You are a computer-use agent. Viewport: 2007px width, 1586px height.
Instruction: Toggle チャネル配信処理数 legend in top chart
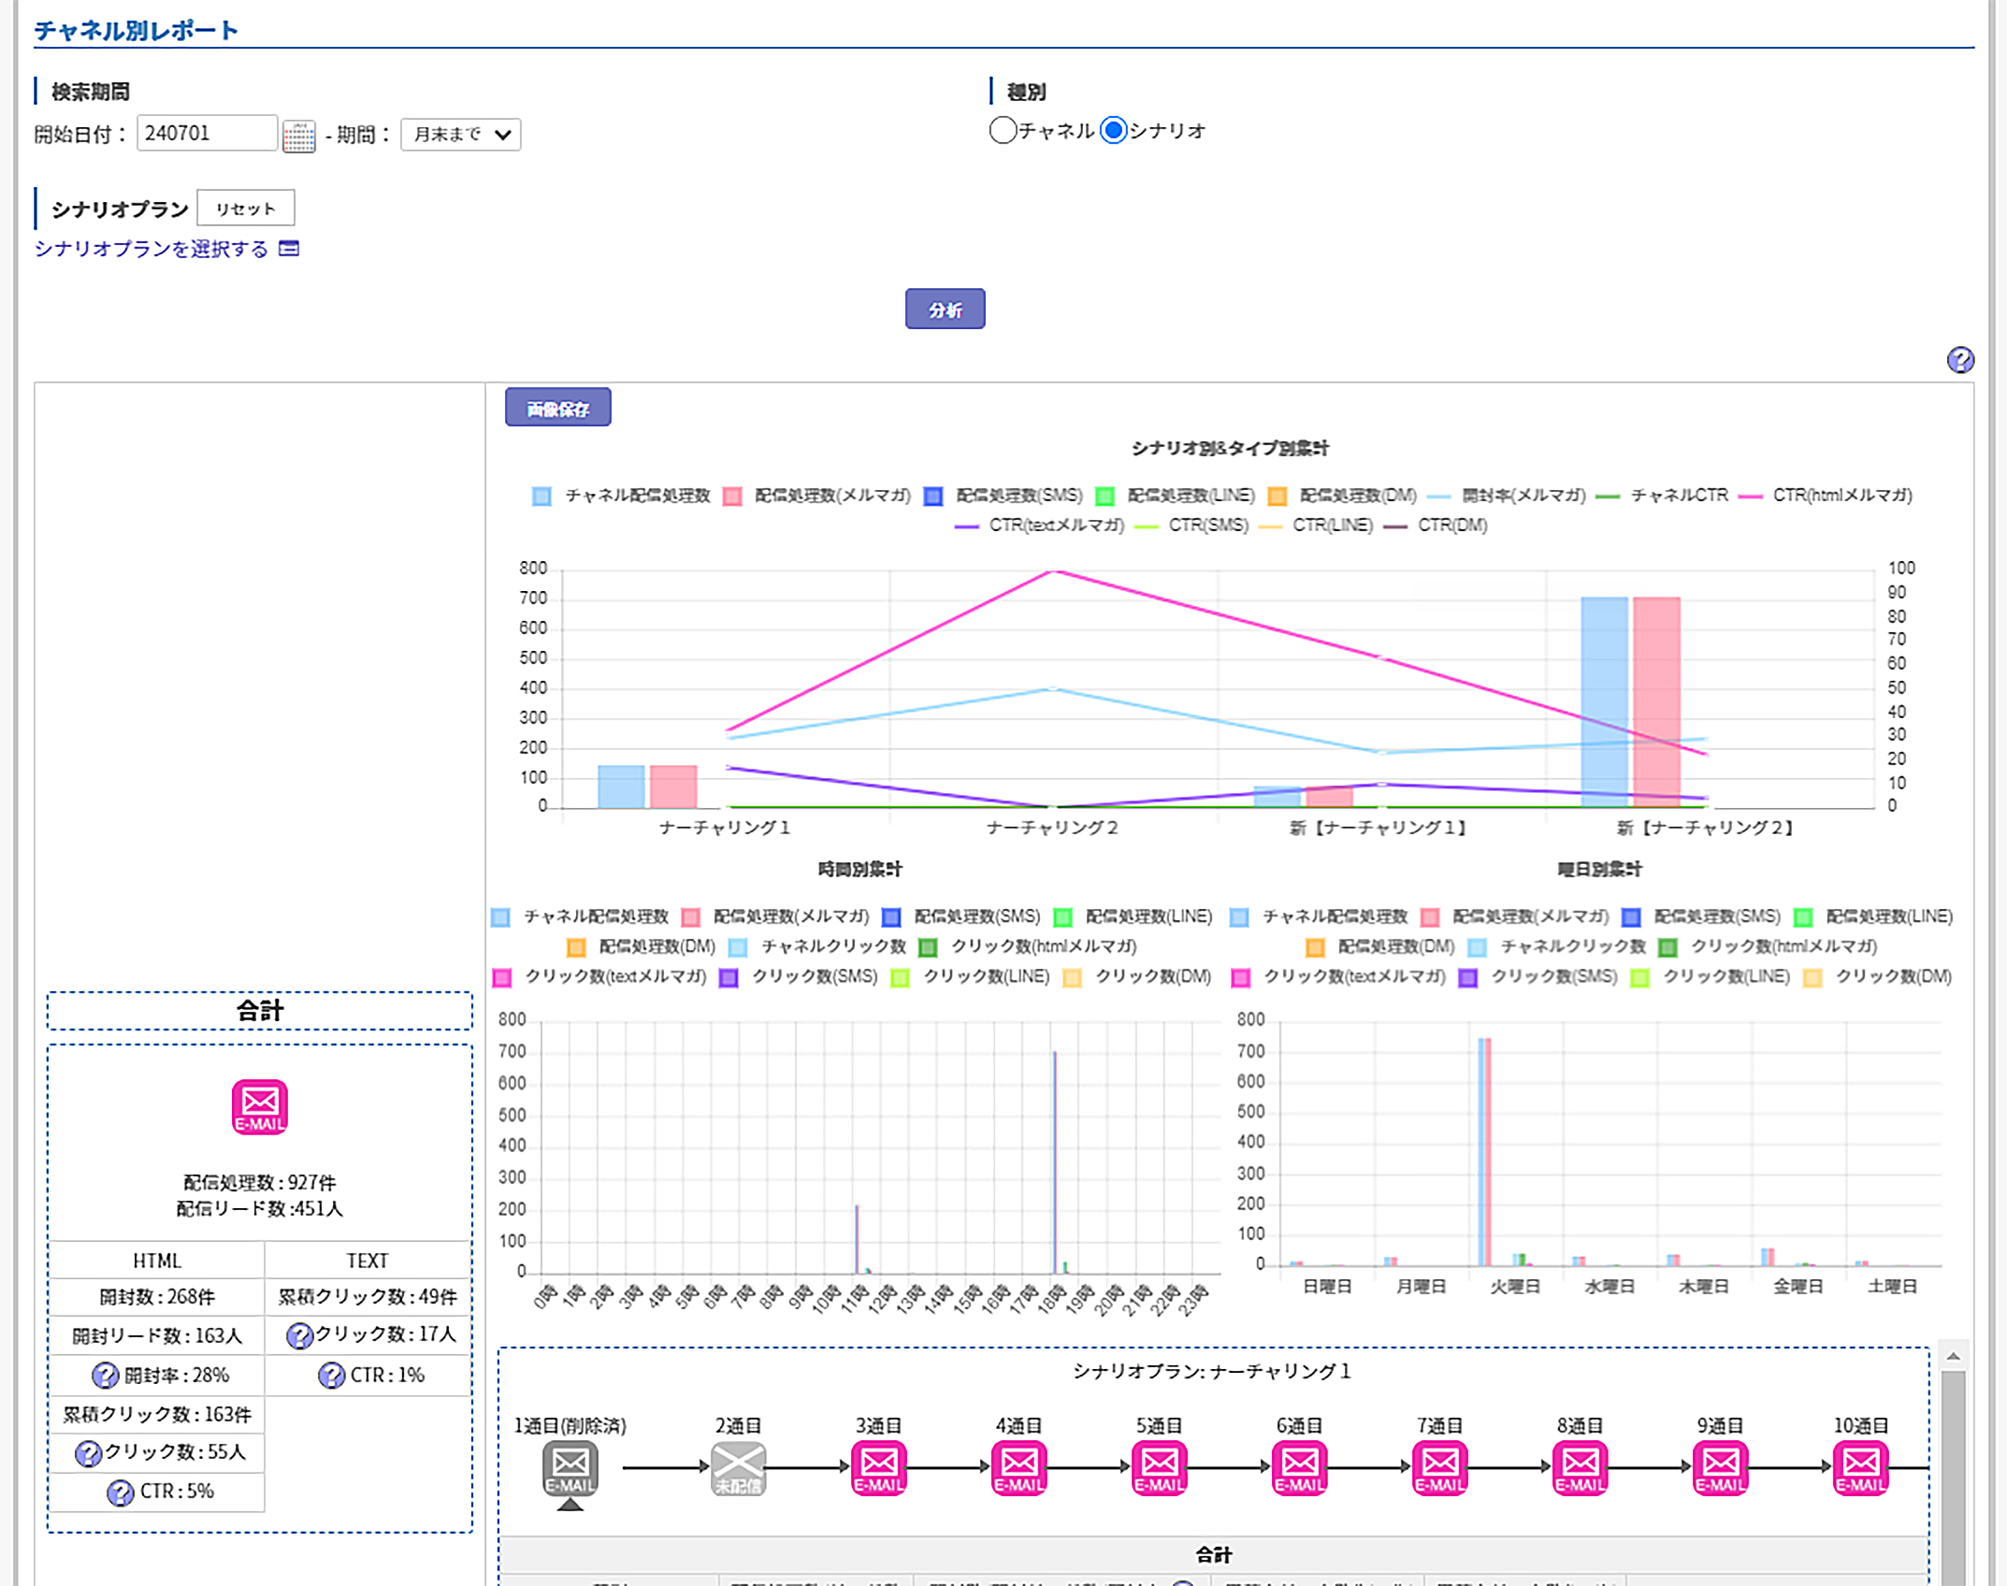pyautogui.click(x=541, y=496)
